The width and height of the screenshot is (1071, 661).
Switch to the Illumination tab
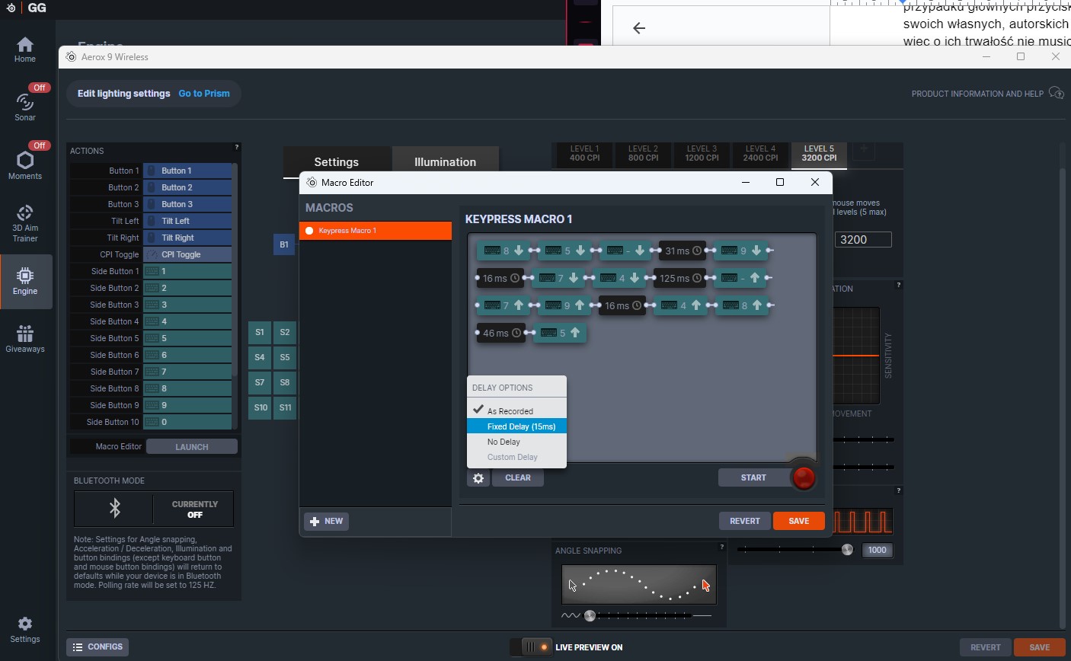[445, 162]
